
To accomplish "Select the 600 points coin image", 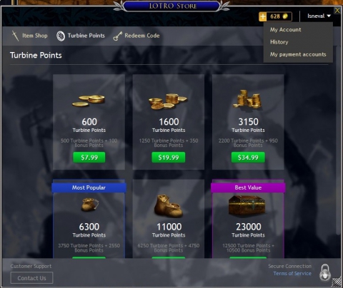I will (89, 101).
